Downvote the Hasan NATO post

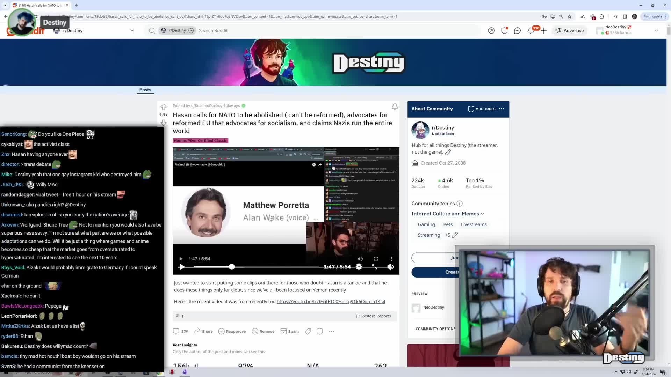click(163, 123)
